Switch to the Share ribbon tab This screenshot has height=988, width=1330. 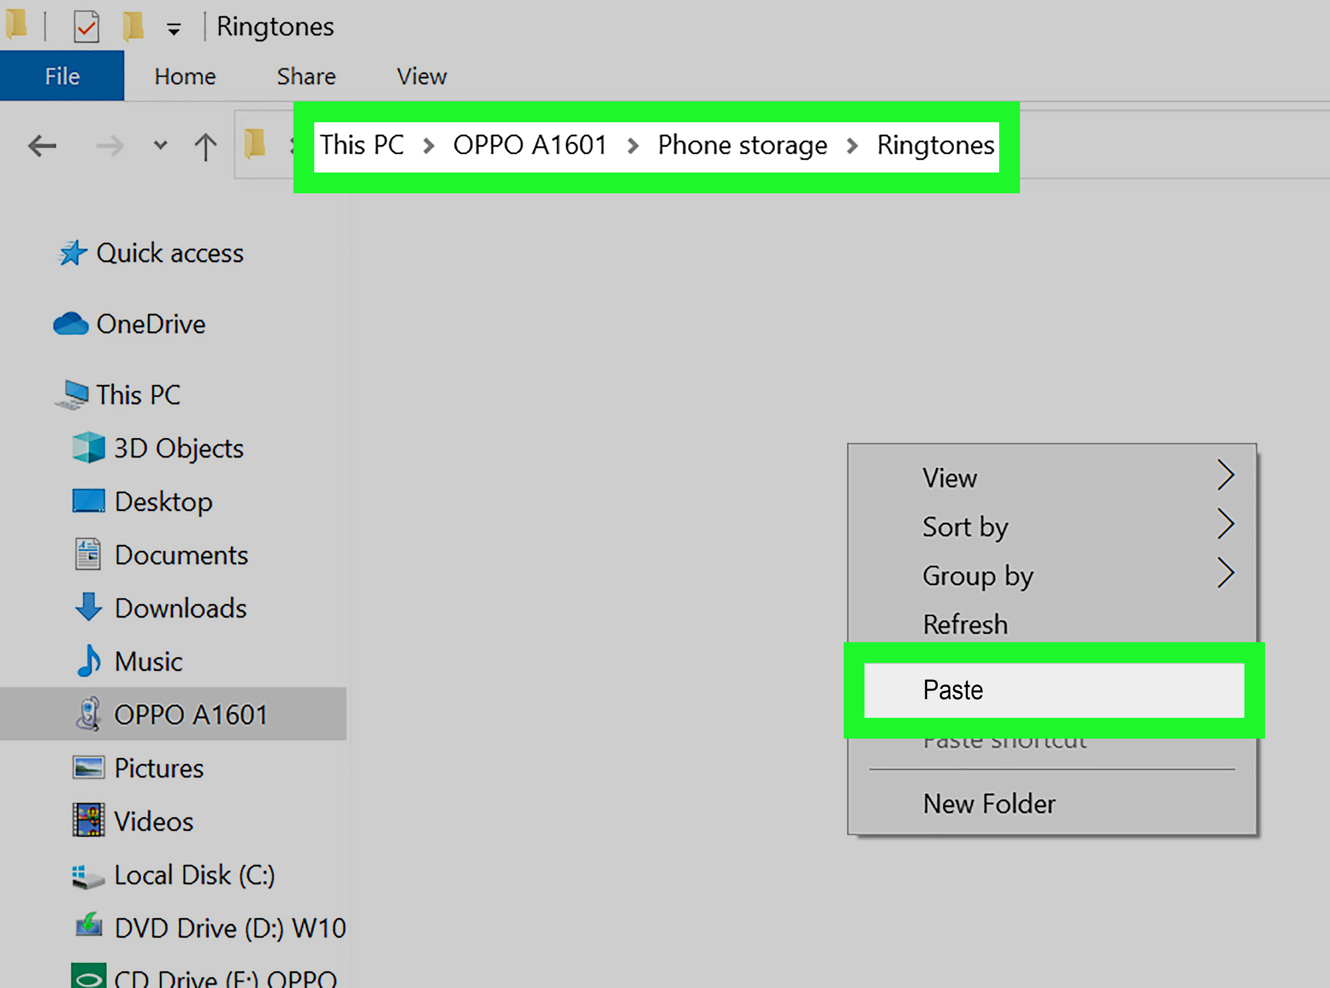pyautogui.click(x=306, y=76)
